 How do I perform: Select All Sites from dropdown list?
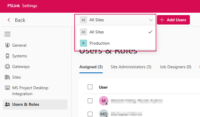pos(116,32)
